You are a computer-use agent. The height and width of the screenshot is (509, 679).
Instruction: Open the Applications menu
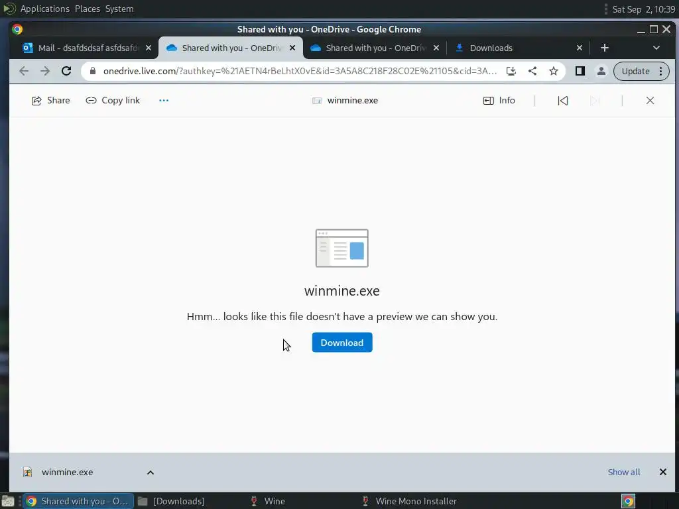click(x=44, y=9)
